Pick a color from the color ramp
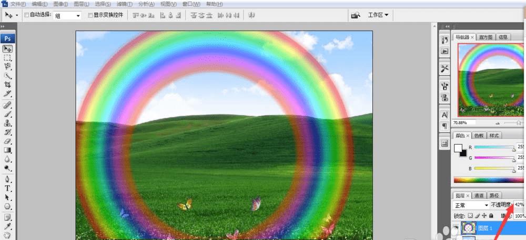Viewport: 526px width, 240px height. point(490,180)
